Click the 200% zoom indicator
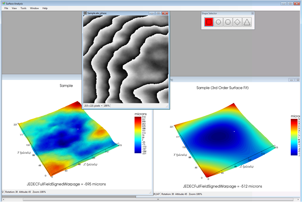Image resolution: width=302 pixels, height=202 pixels. [x=107, y=106]
